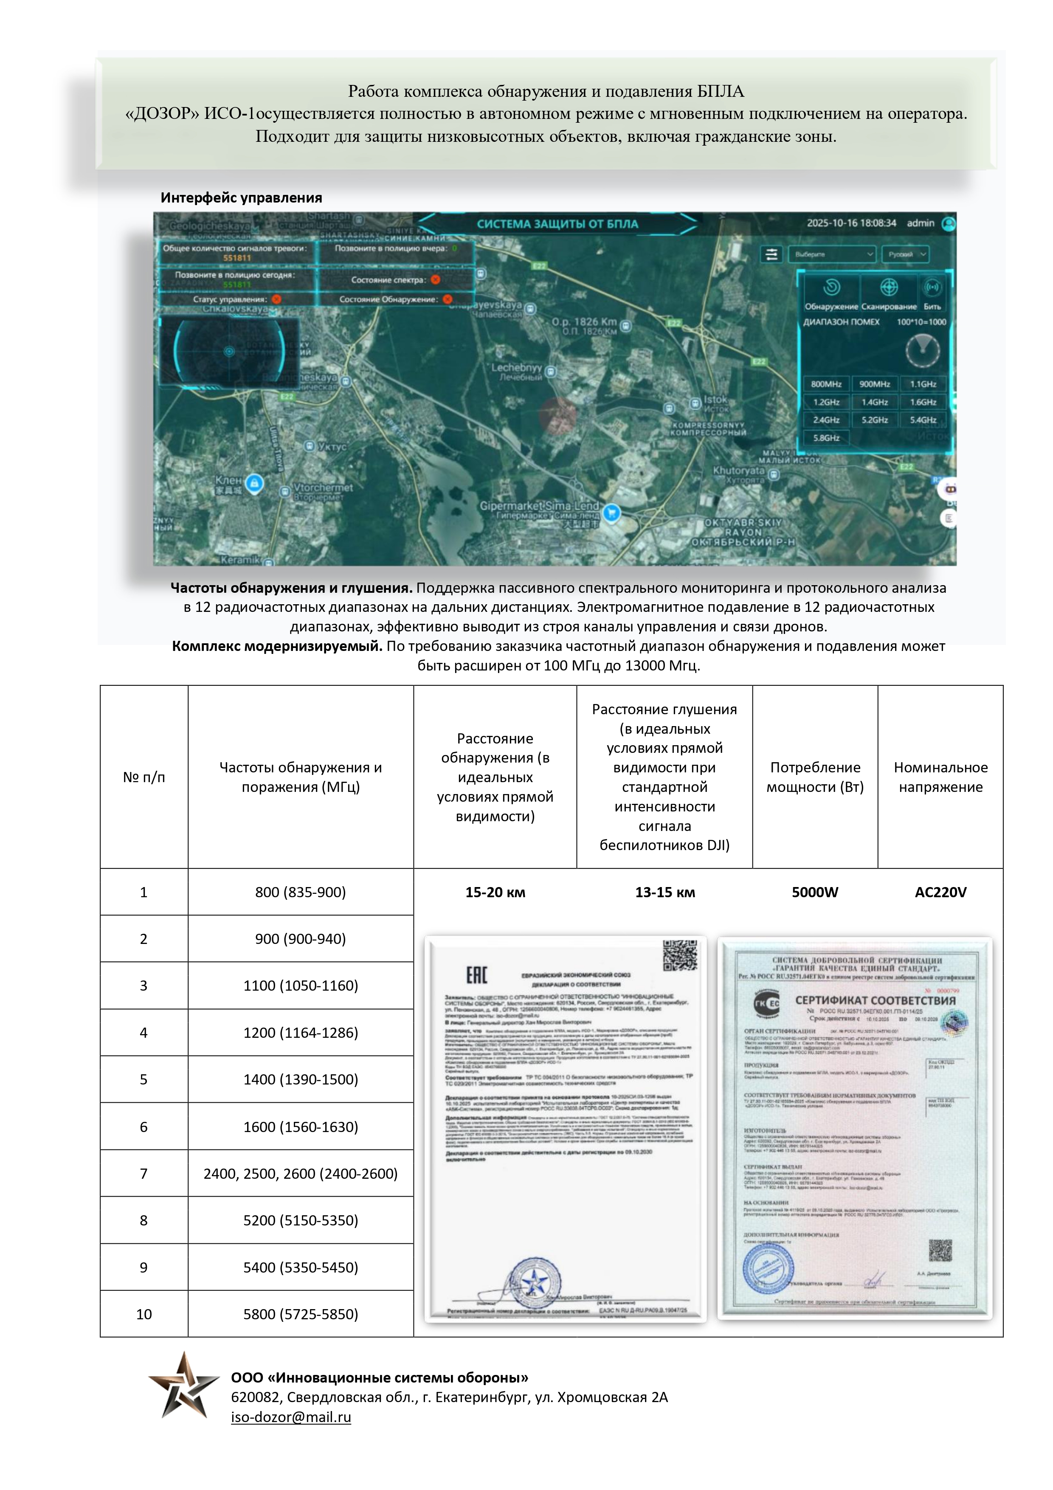Toggle the 2.4GHz jamming band
Image resolution: width=1053 pixels, height=1490 pixels.
tap(826, 420)
